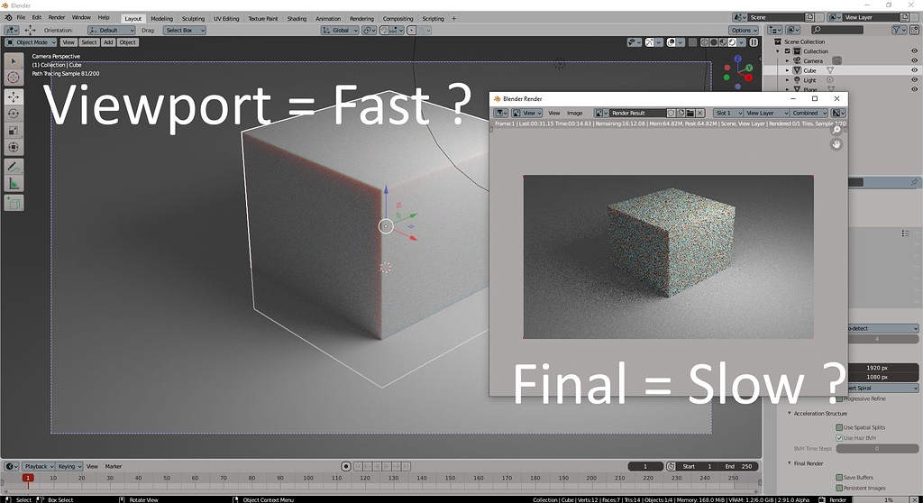Image resolution: width=923 pixels, height=503 pixels.
Task: Click the Object button in viewport header
Action: coord(128,42)
